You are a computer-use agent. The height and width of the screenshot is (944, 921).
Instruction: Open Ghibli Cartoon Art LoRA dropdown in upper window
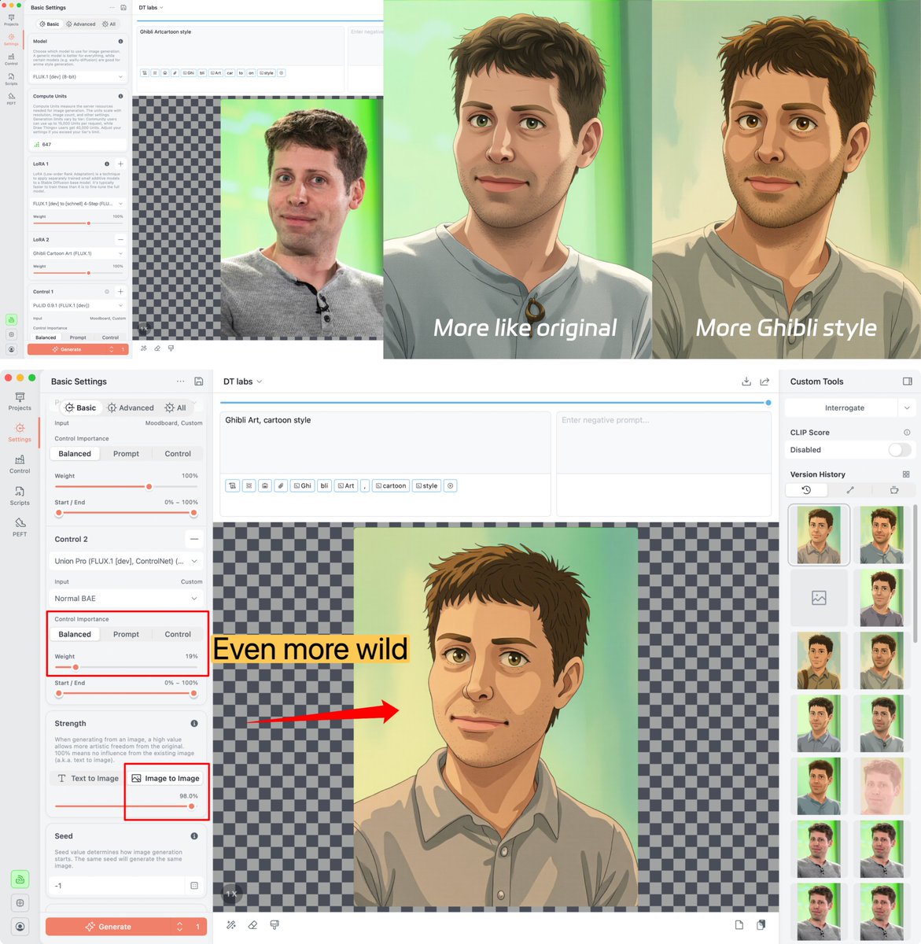click(78, 253)
